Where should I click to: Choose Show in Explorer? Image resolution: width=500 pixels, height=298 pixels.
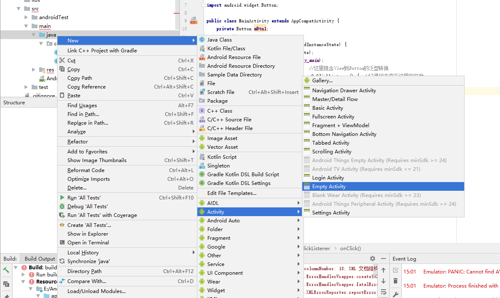point(127,234)
